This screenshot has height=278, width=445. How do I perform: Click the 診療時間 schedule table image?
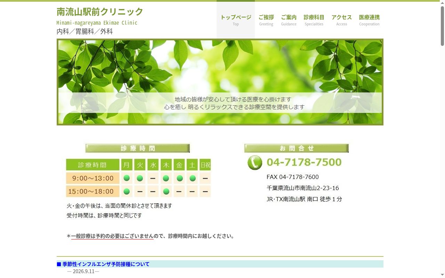pyautogui.click(x=138, y=178)
